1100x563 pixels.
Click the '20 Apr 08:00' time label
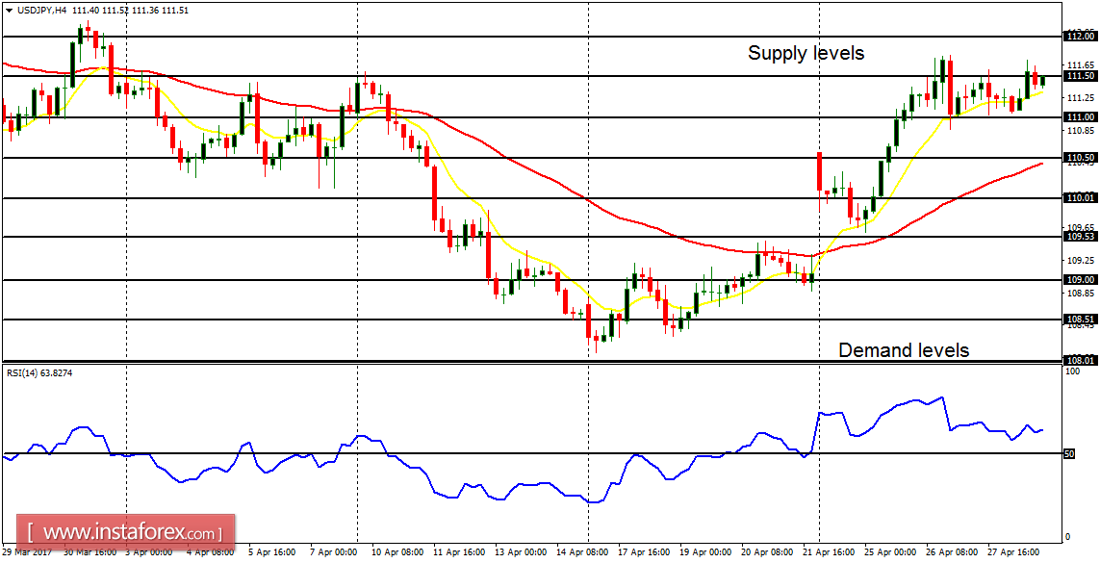pos(767,552)
